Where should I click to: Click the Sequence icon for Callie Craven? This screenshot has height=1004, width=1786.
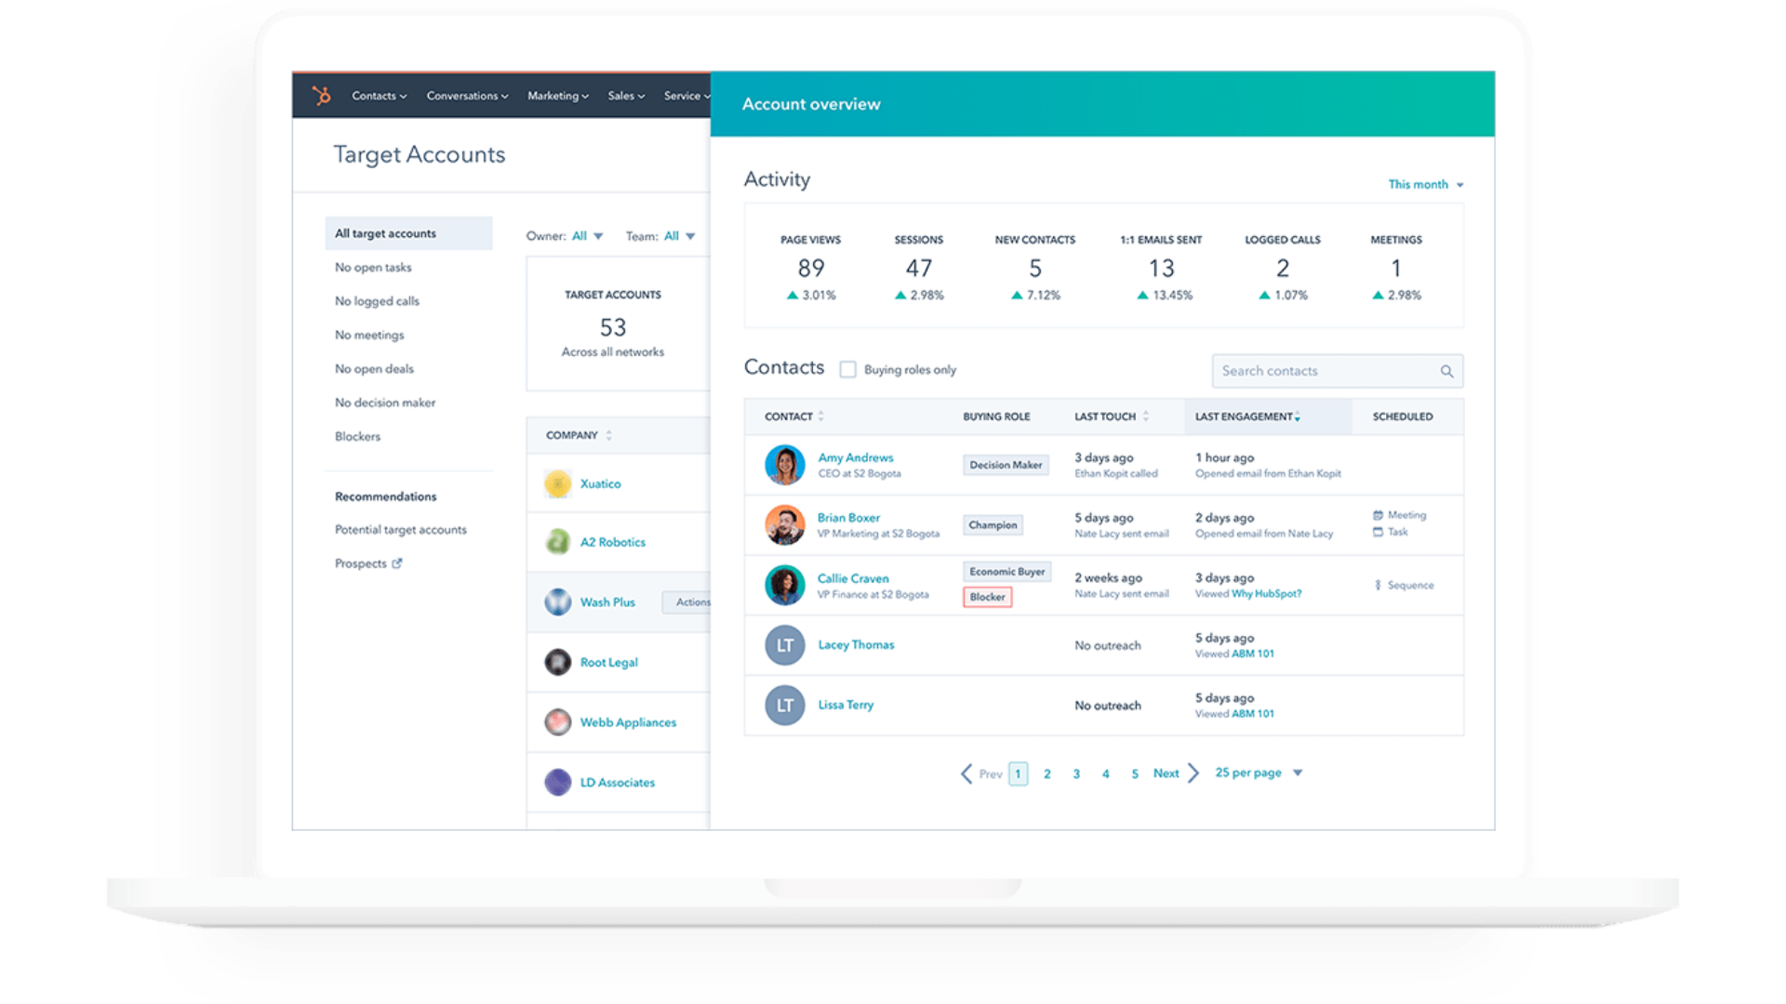pyautogui.click(x=1378, y=586)
